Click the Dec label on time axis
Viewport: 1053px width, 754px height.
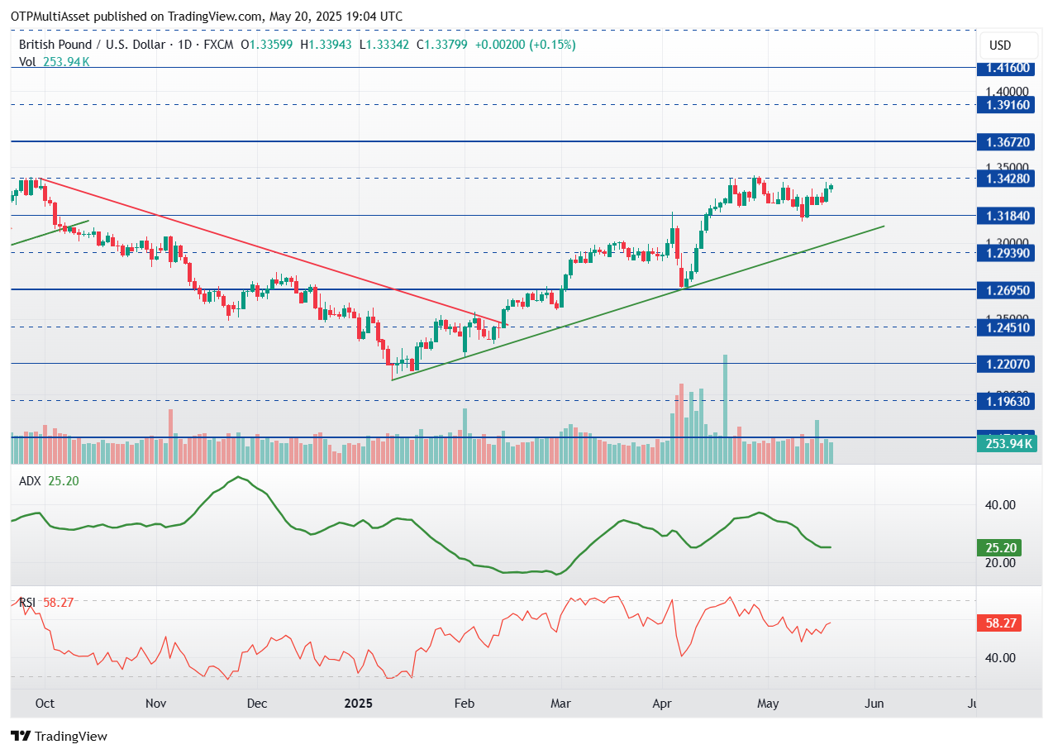pos(256,704)
